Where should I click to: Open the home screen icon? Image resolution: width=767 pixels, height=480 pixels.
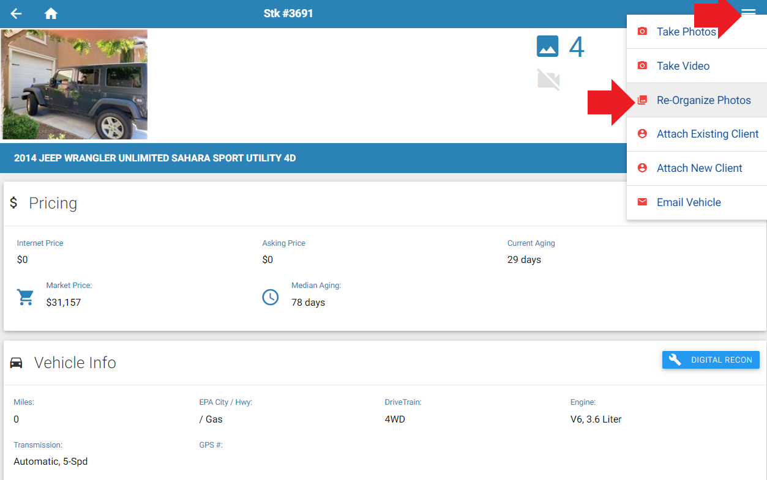tap(51, 13)
